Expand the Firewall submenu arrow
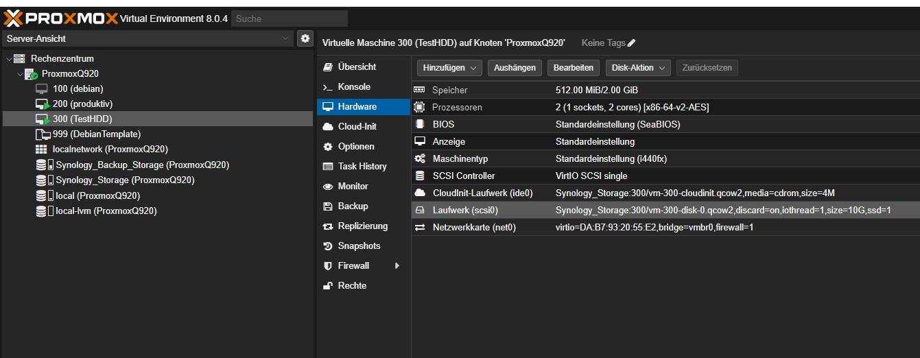 (x=397, y=266)
